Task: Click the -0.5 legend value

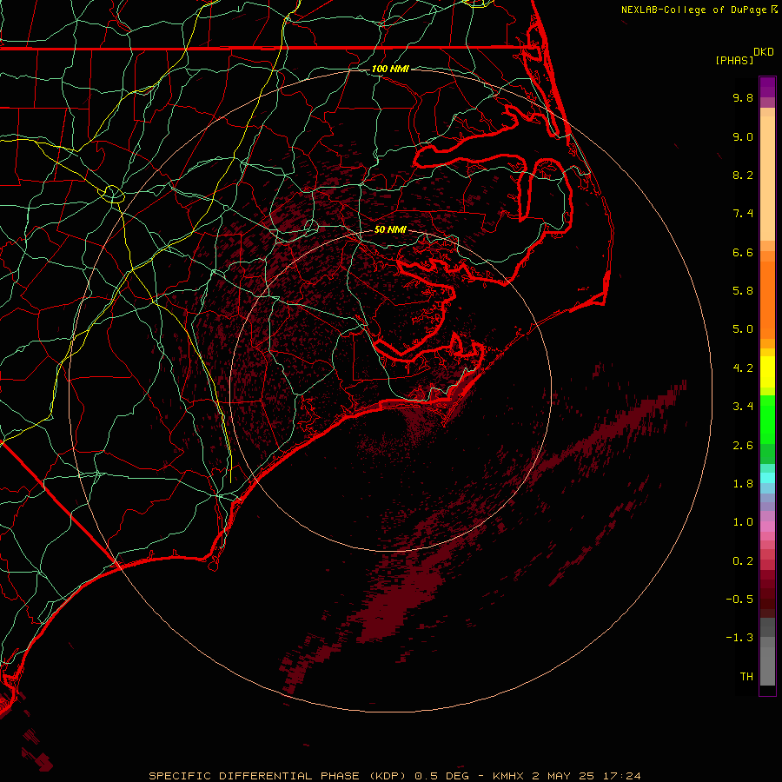Action: click(x=739, y=600)
